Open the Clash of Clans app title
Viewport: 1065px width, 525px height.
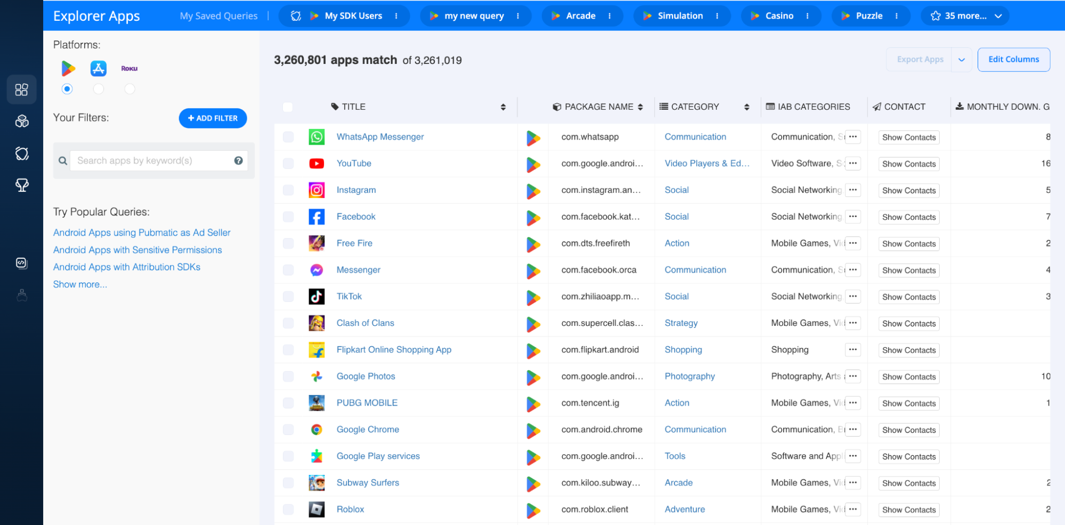tap(365, 323)
